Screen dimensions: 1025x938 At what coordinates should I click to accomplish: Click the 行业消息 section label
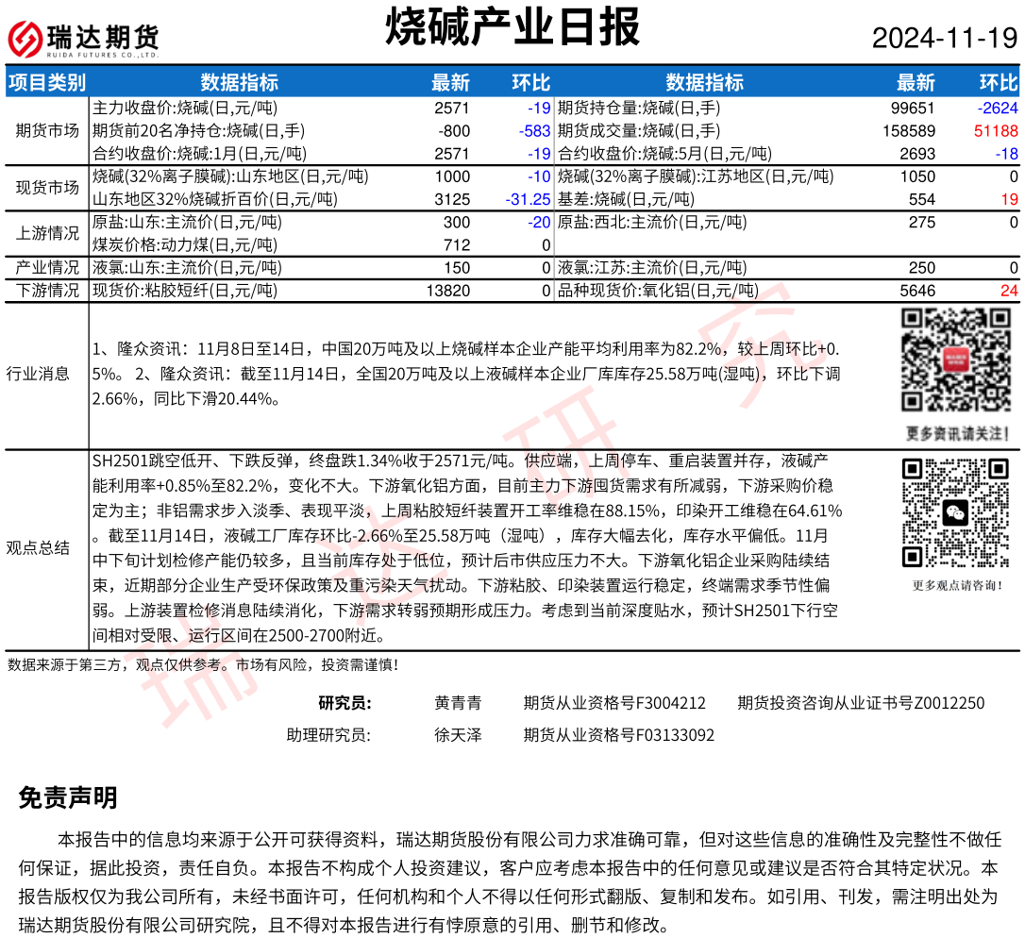click(38, 373)
